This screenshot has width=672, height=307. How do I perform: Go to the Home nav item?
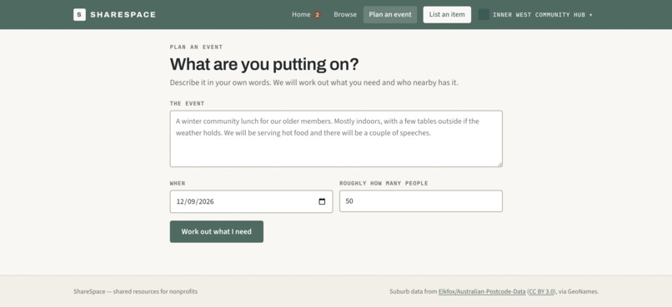coord(301,14)
